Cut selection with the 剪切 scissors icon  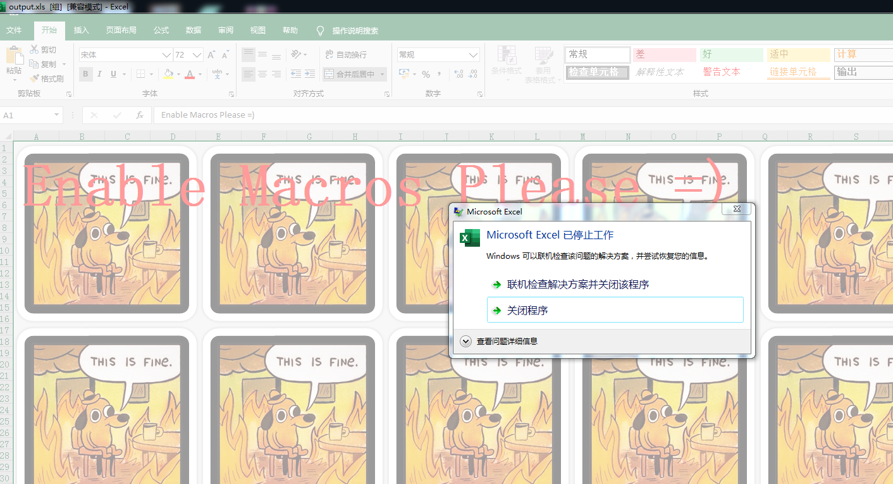click(x=34, y=49)
